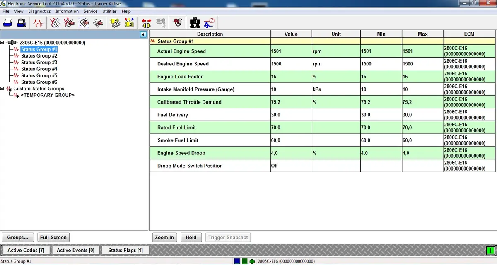Select the Engine Load Factor row

tap(322, 77)
